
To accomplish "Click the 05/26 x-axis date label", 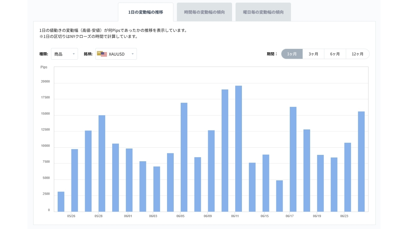I will pyautogui.click(x=71, y=216).
